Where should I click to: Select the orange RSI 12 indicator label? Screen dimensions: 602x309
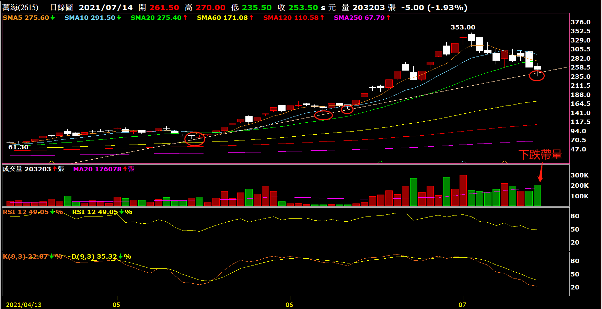pyautogui.click(x=26, y=212)
